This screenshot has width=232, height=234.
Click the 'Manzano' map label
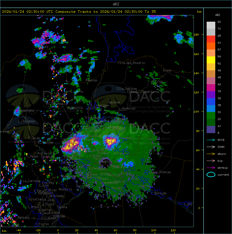23,217
